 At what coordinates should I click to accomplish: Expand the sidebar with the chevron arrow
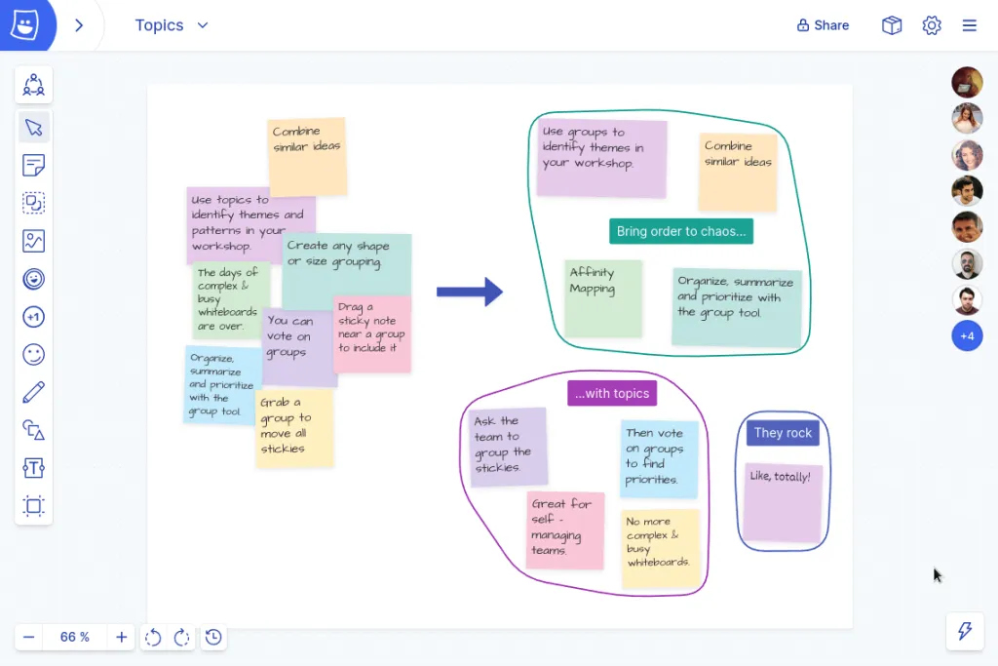tap(79, 25)
